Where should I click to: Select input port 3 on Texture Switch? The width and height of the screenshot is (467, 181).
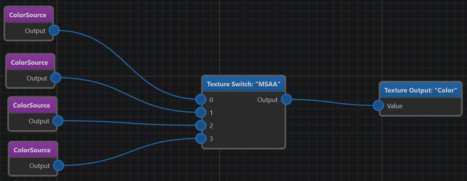tap(201, 138)
